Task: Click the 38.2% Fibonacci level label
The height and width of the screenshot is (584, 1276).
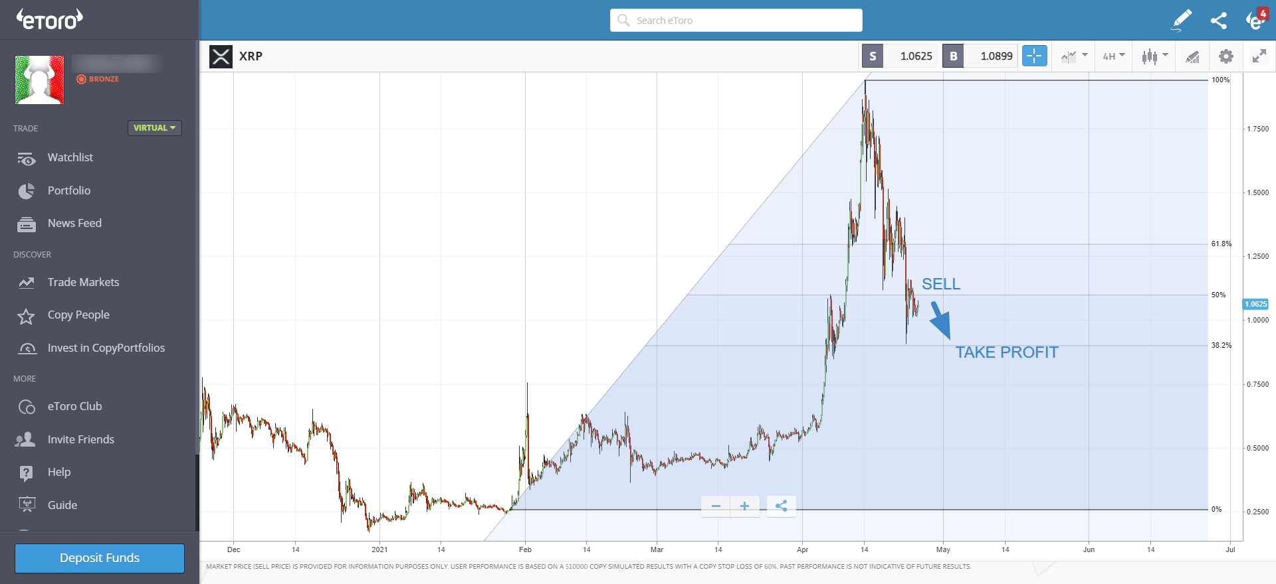Action: [x=1222, y=345]
